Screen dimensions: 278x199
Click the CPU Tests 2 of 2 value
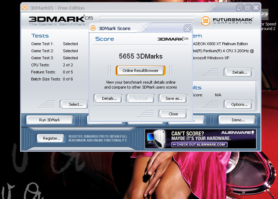coord(68,65)
